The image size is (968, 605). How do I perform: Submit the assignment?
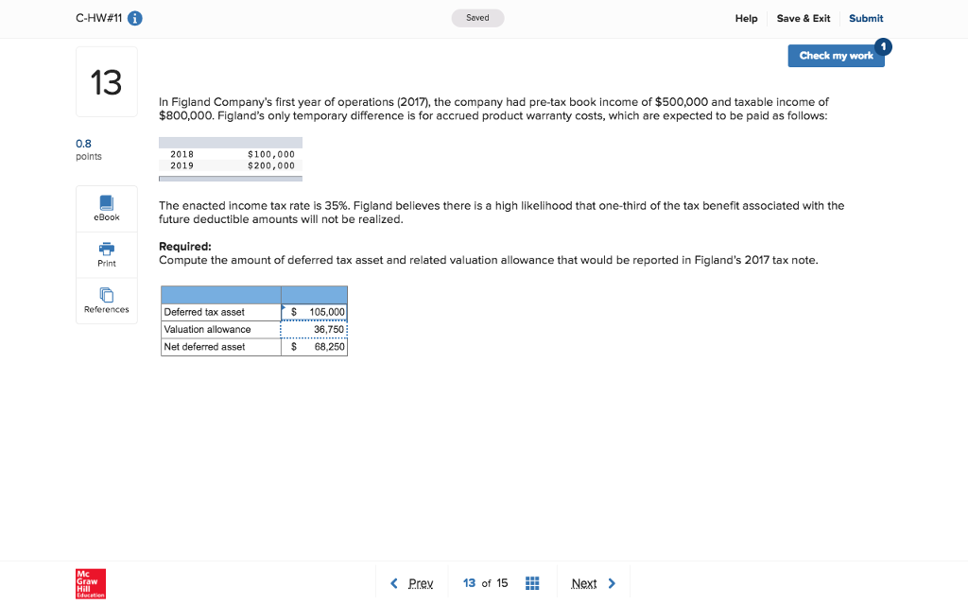point(866,19)
